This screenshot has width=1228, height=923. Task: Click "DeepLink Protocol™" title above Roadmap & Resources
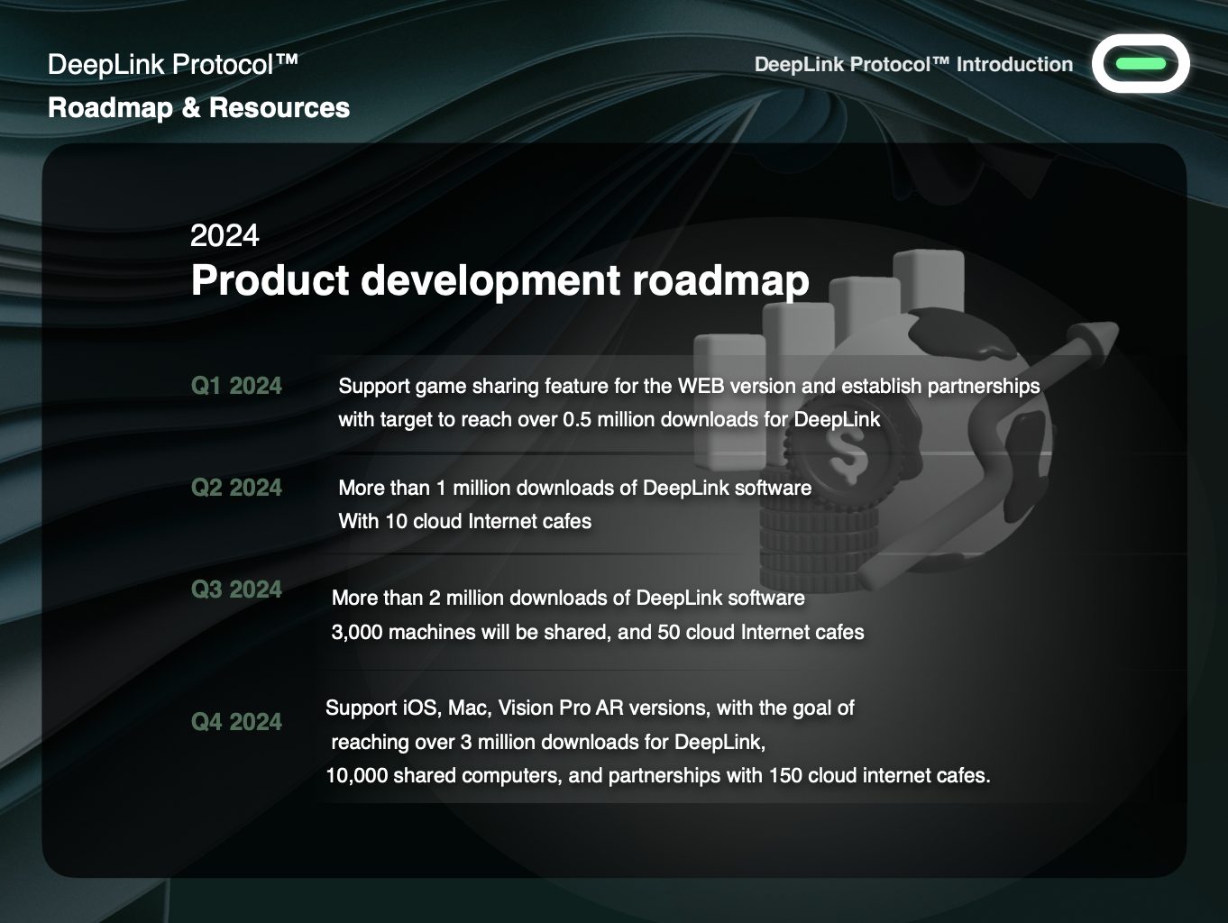[173, 64]
